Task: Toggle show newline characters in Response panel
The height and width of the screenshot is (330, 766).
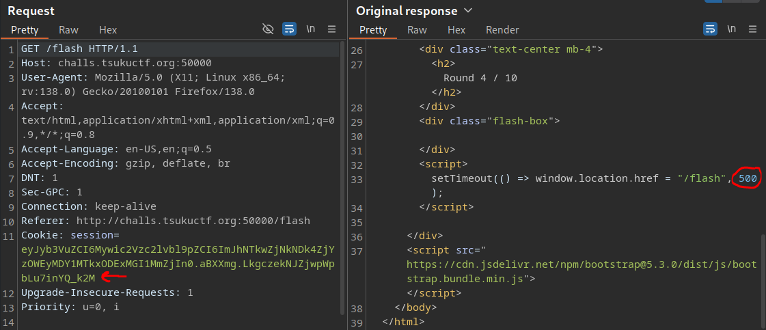Action: click(x=731, y=29)
